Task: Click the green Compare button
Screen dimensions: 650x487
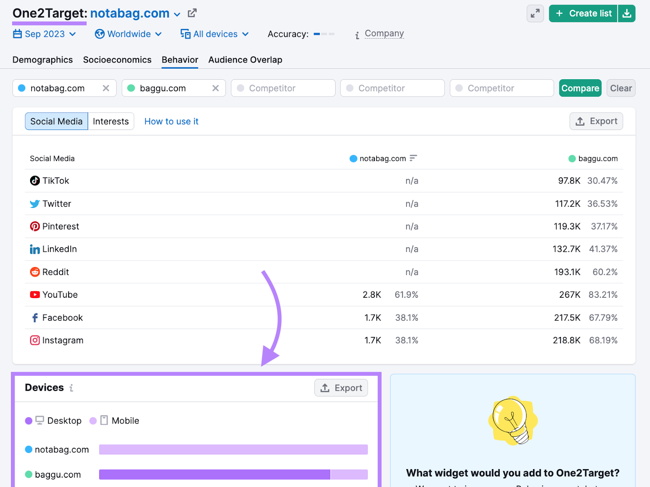Action: [x=580, y=88]
